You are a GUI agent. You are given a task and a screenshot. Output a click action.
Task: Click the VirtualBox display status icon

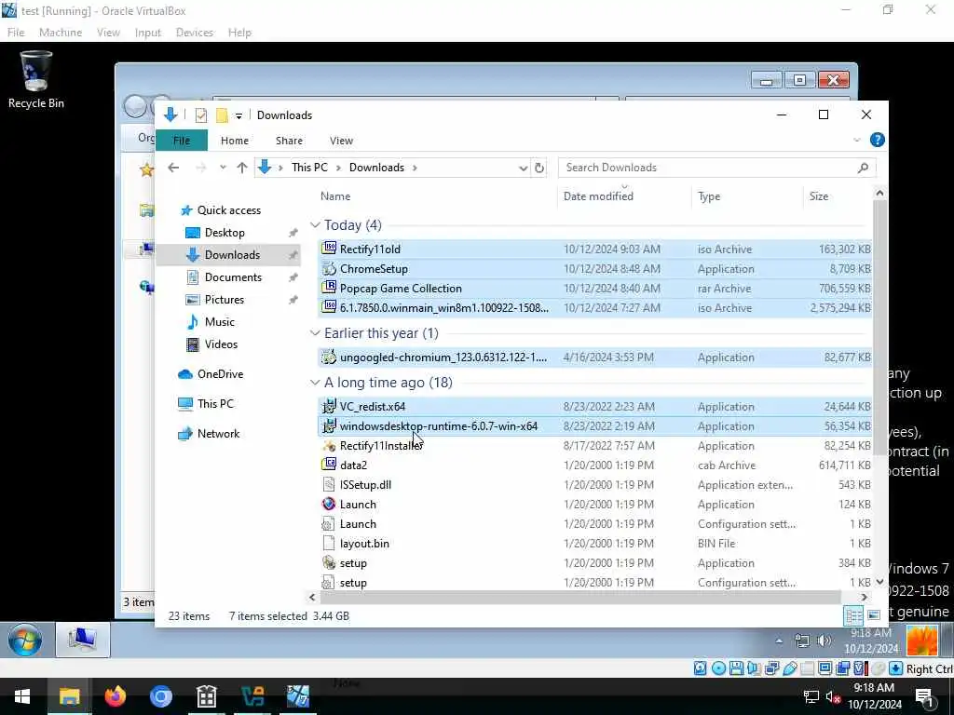tap(825, 668)
